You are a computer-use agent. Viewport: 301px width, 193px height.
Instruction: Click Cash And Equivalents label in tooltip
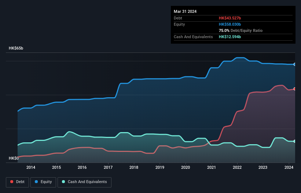[x=193, y=37]
